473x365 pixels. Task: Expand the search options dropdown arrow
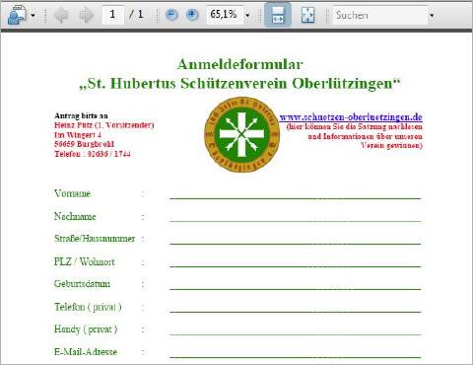point(432,16)
